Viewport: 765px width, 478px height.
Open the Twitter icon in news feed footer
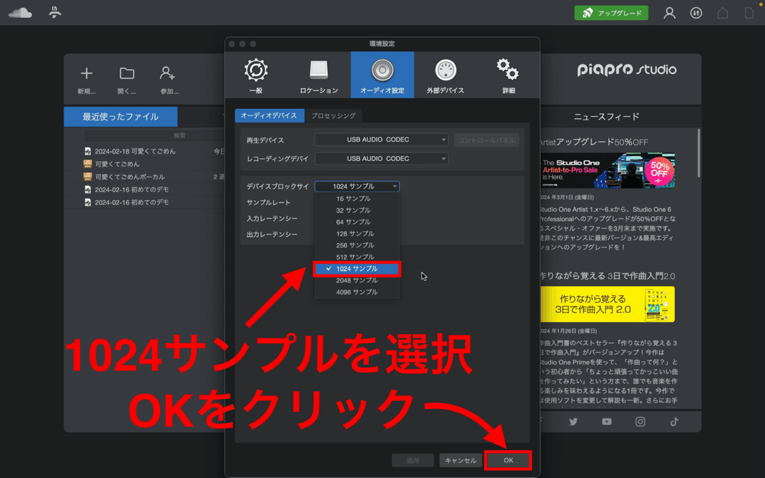pos(573,421)
